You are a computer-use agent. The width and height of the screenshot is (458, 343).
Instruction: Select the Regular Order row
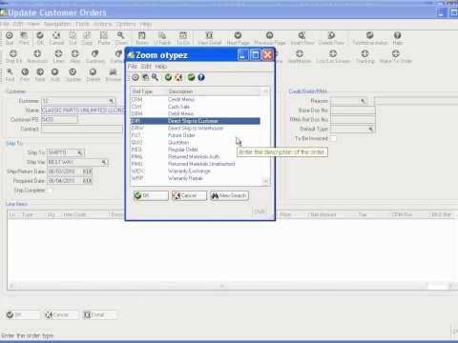(196, 150)
